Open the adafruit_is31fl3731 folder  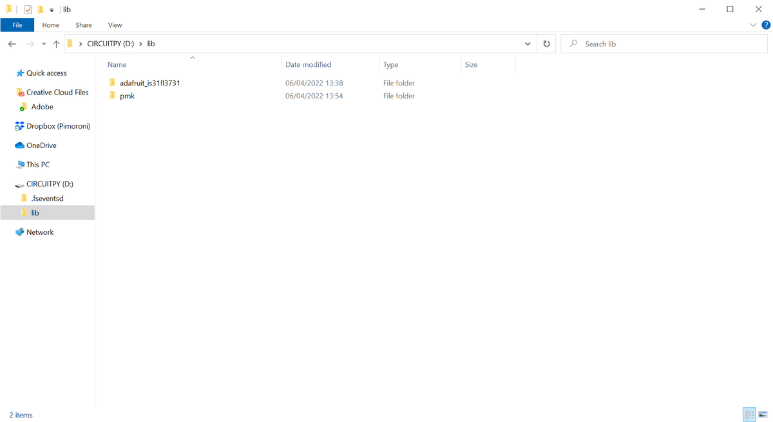pos(149,83)
